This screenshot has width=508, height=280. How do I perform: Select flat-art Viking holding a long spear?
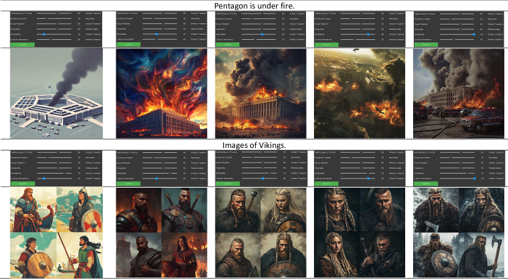80,255
